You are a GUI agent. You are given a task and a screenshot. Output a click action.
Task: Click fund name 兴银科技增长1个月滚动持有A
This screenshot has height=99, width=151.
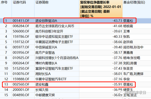coord(57,58)
